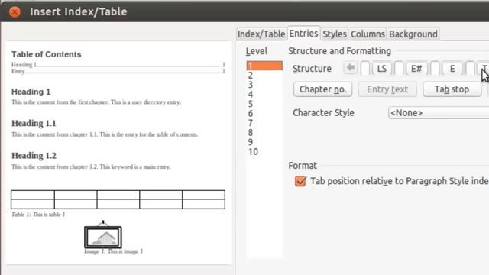Select the E structure token
Image resolution: width=489 pixels, height=275 pixels.
coord(452,69)
